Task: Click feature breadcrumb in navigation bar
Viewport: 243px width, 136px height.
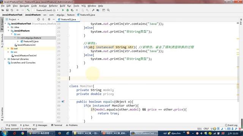Action: pos(71,15)
